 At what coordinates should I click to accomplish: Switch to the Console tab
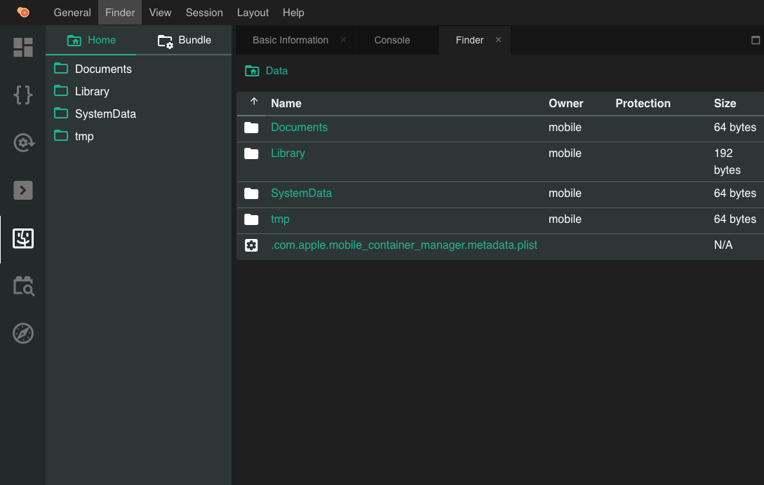[391, 40]
